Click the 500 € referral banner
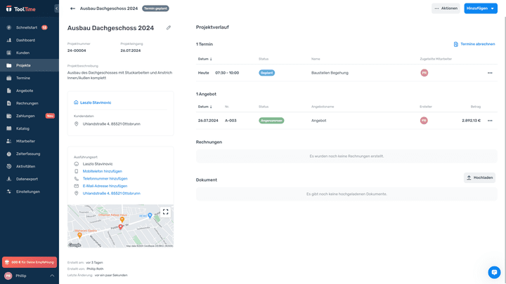 (30, 262)
